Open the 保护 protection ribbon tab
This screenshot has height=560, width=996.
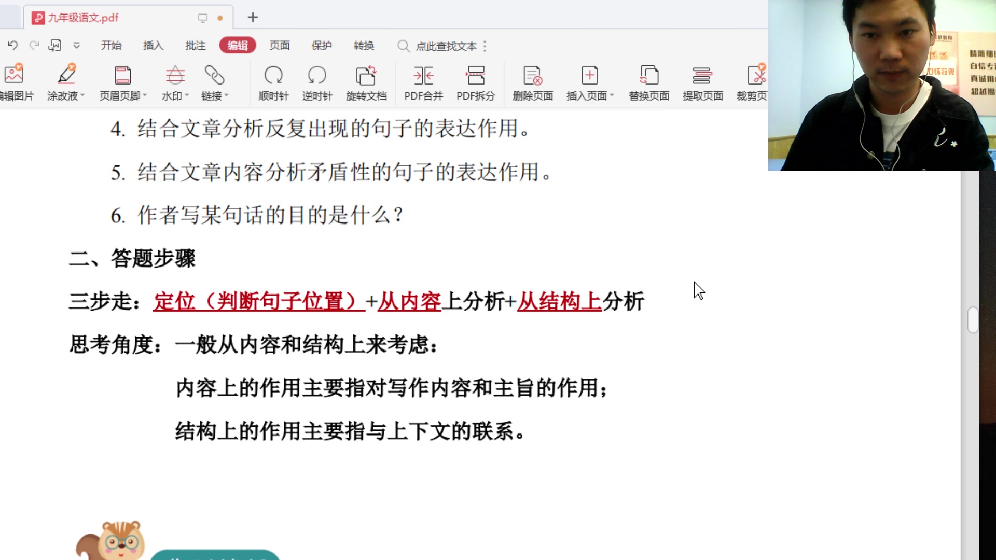(x=322, y=46)
